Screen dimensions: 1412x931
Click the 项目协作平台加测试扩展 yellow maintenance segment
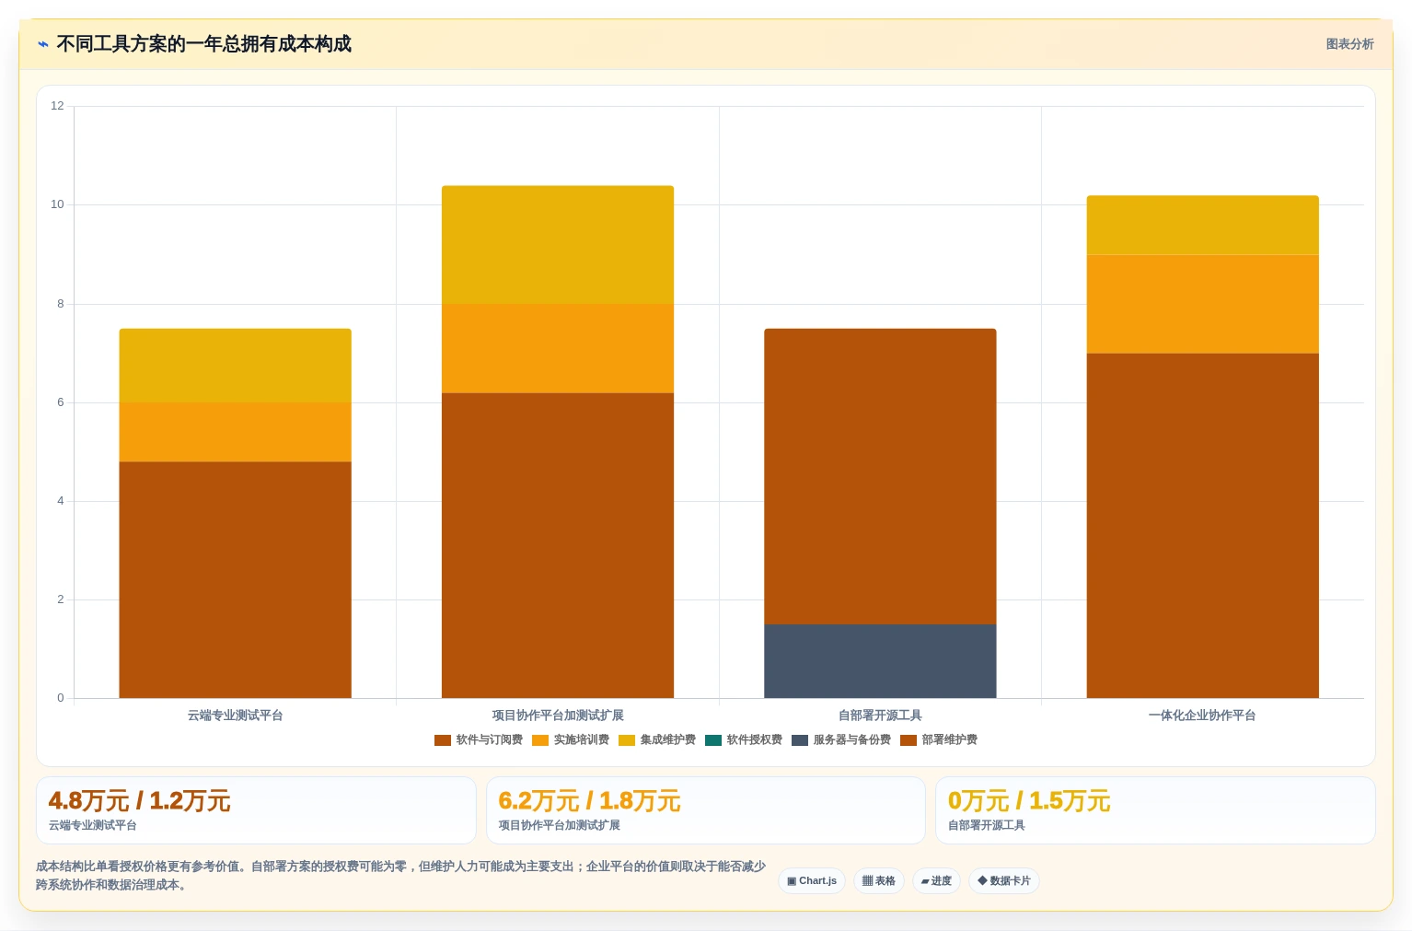click(x=558, y=245)
